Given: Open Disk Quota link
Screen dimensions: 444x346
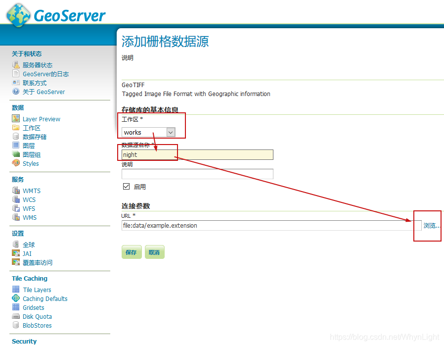Looking at the screenshot, I should 37,316.
